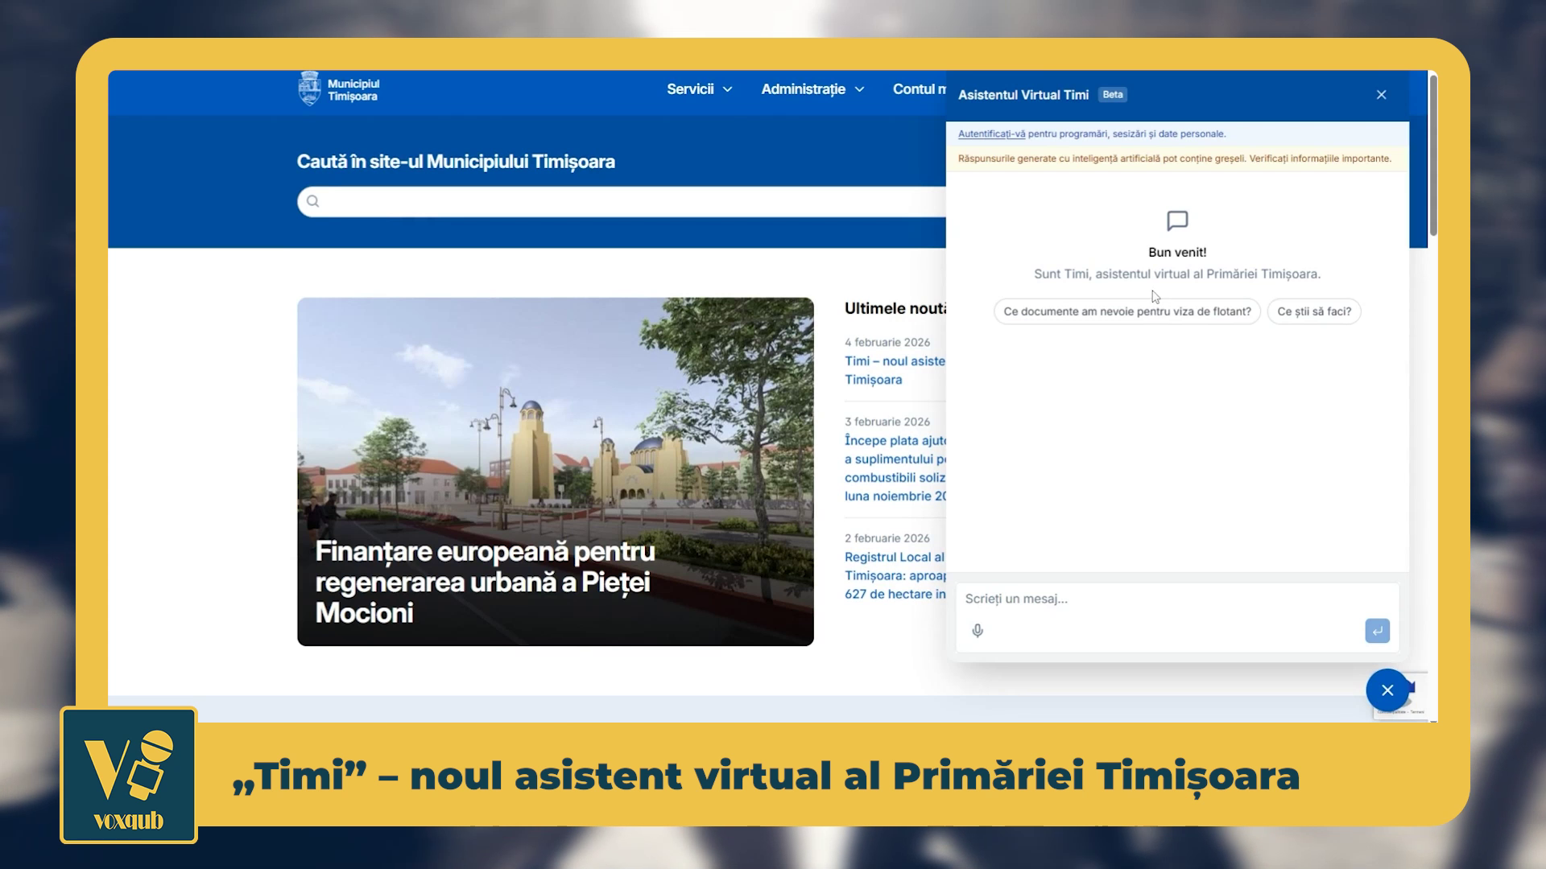1546x869 pixels.
Task: Select 'Ce documente am nevoie pentru viza de flotant?' suggestion
Action: [x=1126, y=311]
